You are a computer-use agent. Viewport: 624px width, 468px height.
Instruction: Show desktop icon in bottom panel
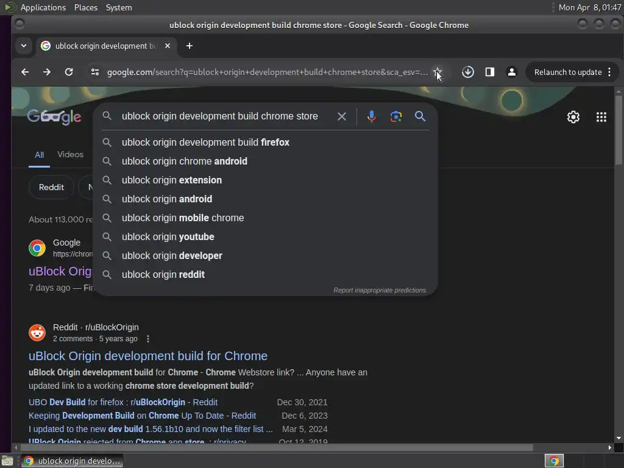(x=7, y=461)
